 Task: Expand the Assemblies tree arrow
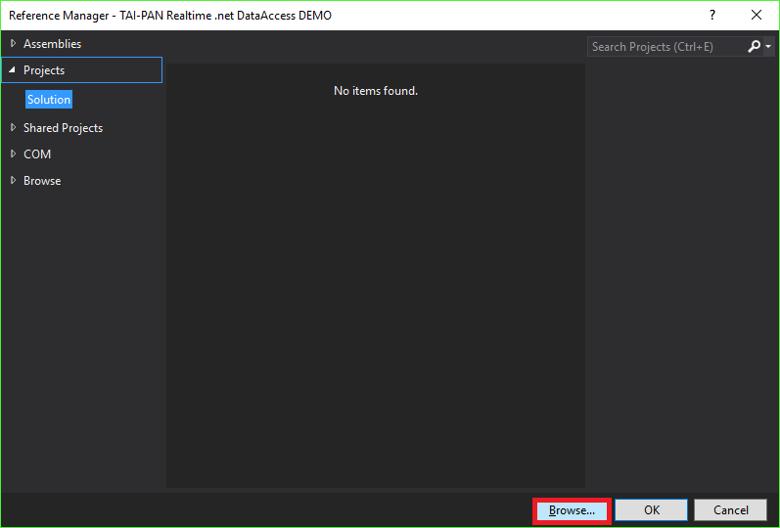pyautogui.click(x=14, y=44)
